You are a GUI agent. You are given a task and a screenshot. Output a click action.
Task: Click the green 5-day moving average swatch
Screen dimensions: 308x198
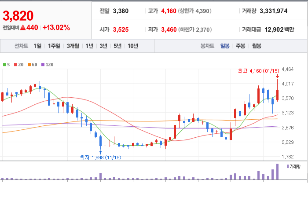pos(4,64)
